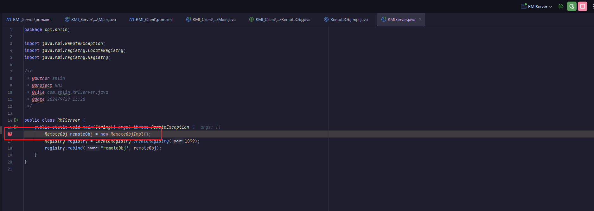Open the RMIServer run configuration dropdown
The image size is (594, 211).
pyautogui.click(x=537, y=6)
